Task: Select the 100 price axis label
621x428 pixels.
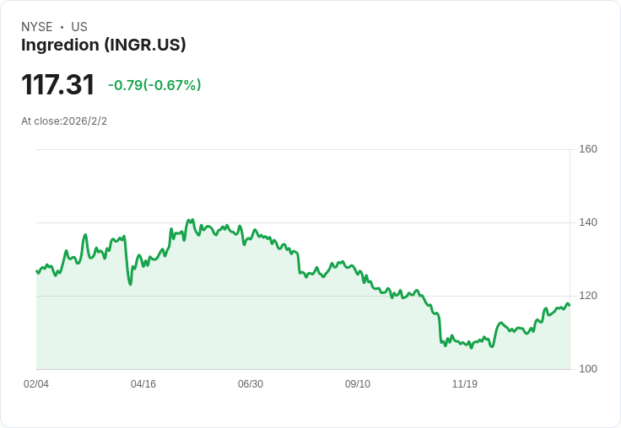Action: (588, 369)
